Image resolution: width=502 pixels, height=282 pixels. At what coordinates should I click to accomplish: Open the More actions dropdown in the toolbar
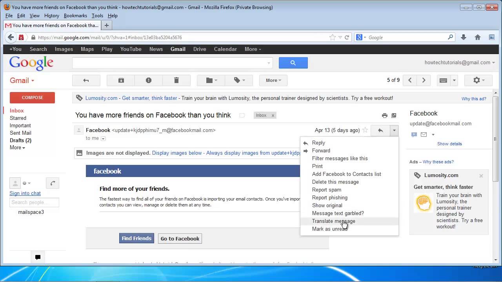[273, 80]
